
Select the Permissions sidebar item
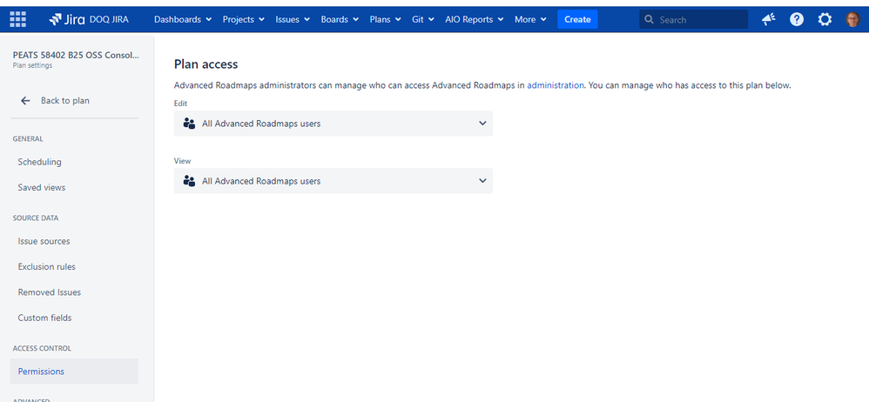74,372
